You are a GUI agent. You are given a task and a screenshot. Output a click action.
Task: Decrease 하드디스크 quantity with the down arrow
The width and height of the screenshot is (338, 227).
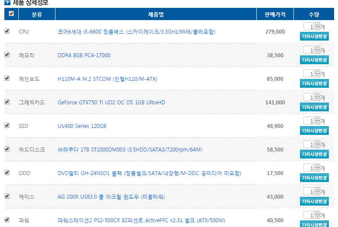317,146
